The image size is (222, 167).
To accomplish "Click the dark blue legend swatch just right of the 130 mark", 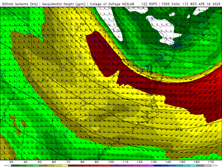I will 157,166.
